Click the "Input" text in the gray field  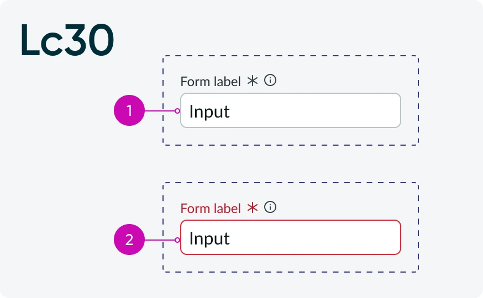(x=209, y=111)
